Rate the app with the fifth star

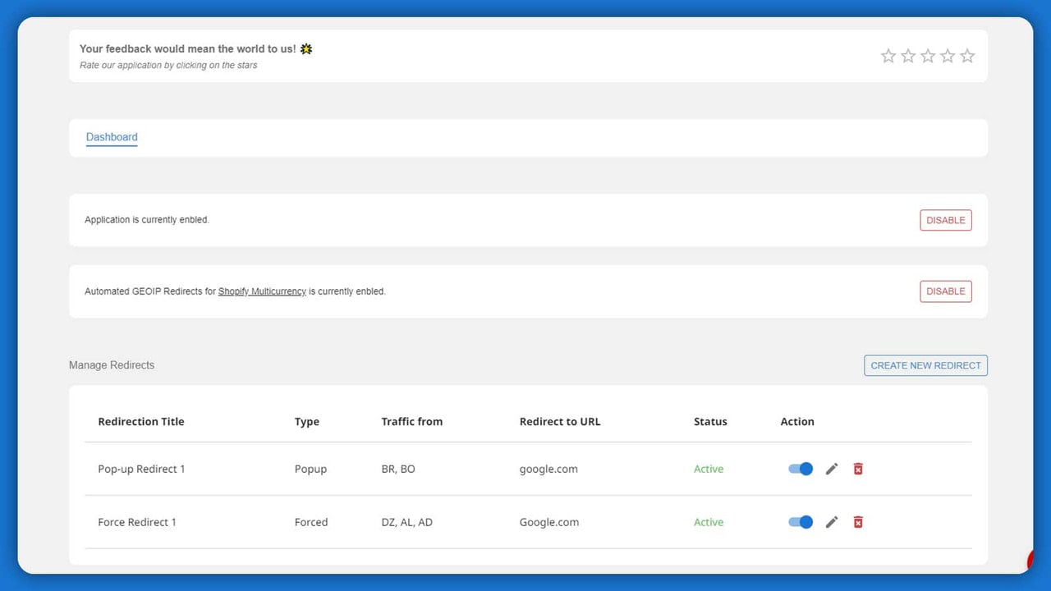[967, 56]
